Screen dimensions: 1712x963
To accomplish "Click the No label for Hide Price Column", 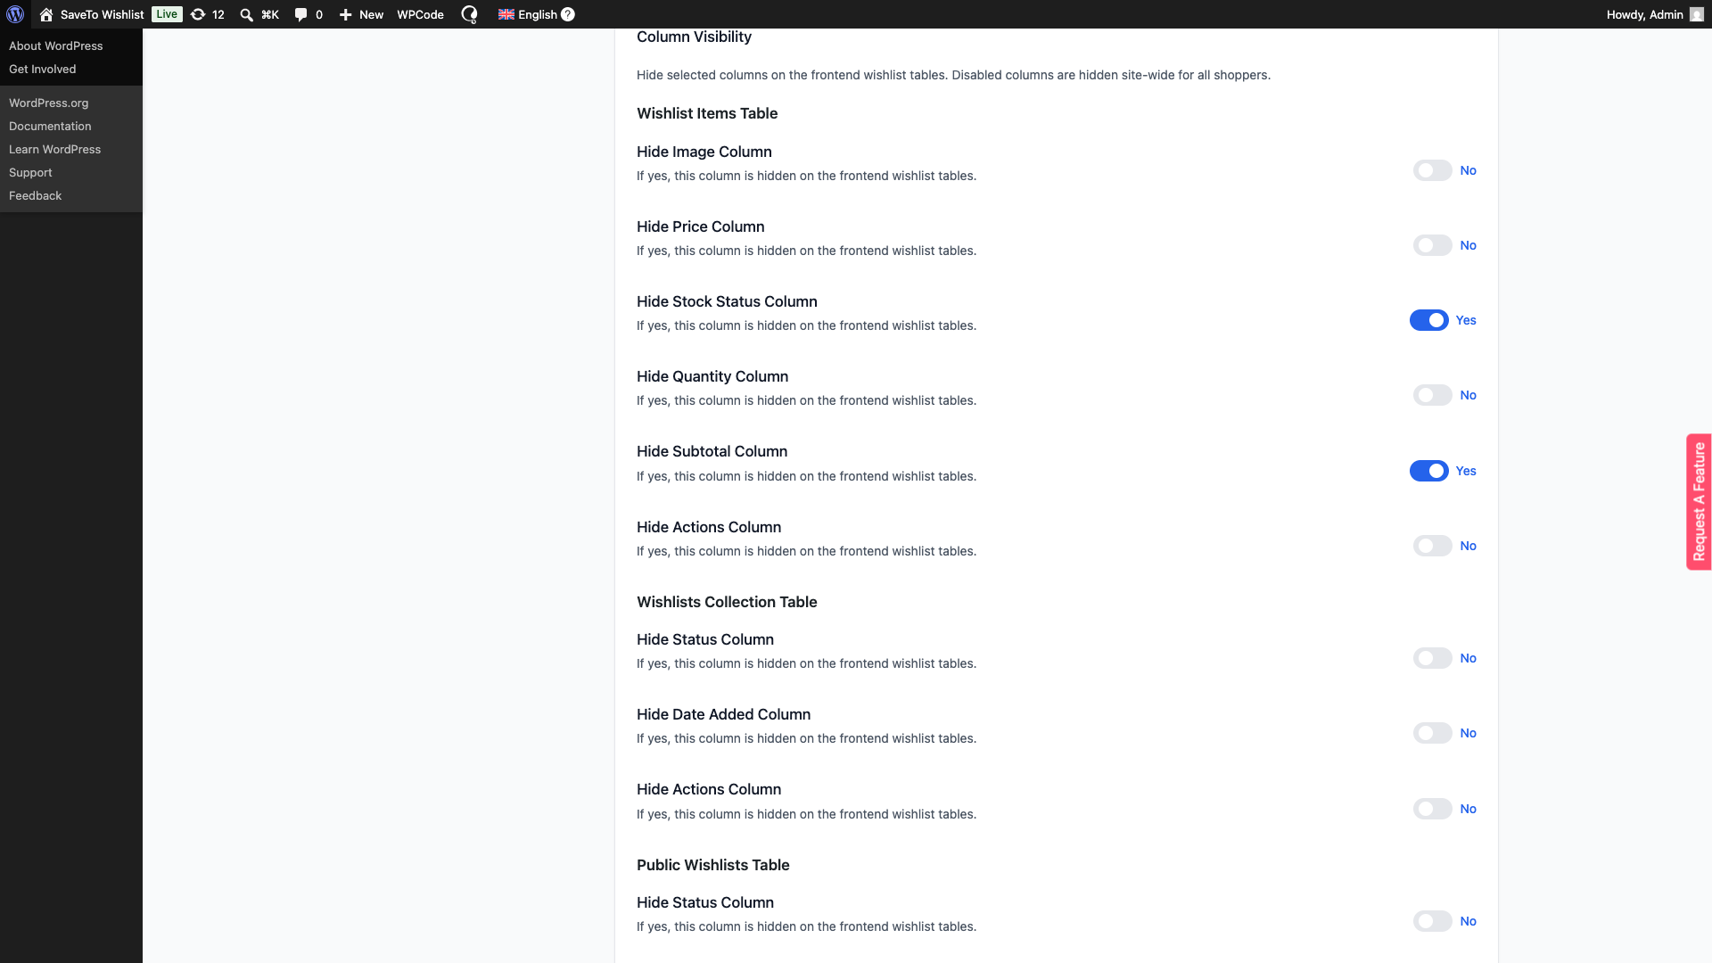I will point(1468,245).
